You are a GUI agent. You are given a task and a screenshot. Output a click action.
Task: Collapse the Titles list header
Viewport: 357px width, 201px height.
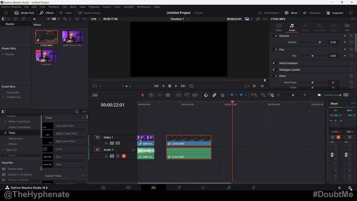pyautogui.click(x=83, y=118)
